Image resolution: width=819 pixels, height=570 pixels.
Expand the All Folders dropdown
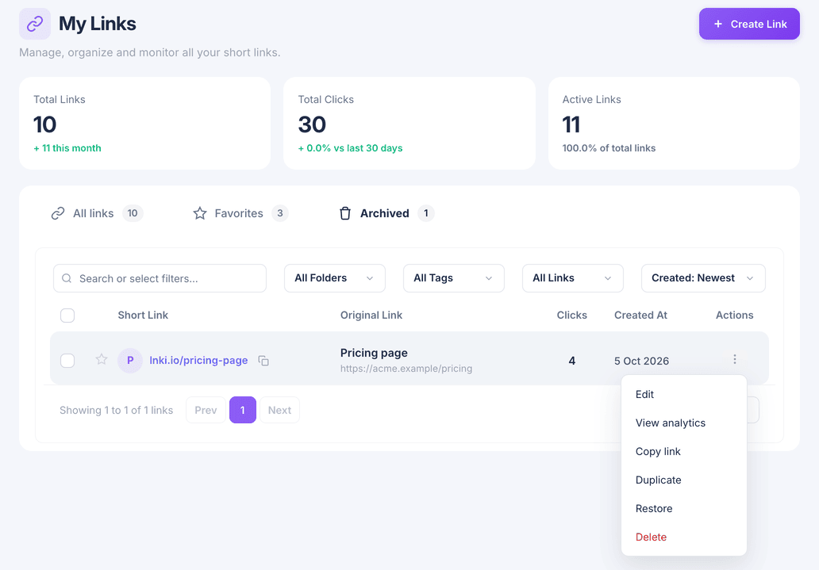335,278
